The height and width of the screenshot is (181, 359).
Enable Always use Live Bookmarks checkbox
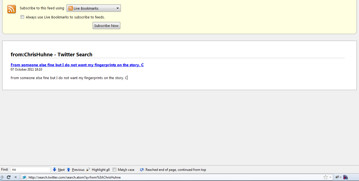point(22,17)
